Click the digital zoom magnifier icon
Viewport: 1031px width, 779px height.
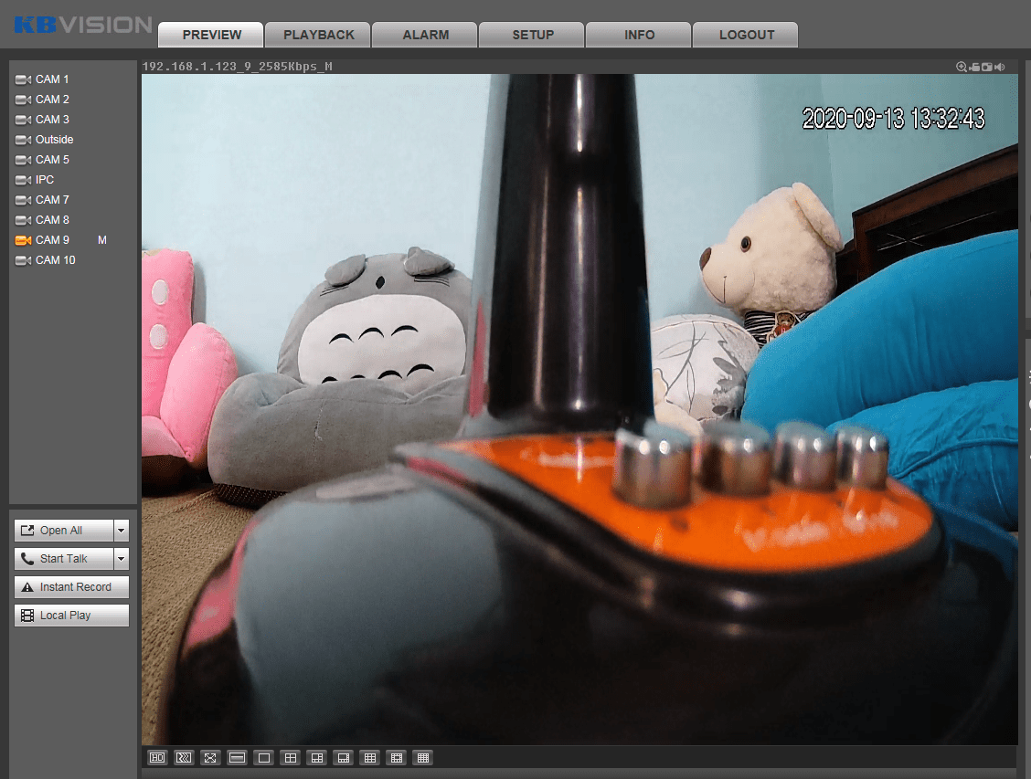coord(962,67)
